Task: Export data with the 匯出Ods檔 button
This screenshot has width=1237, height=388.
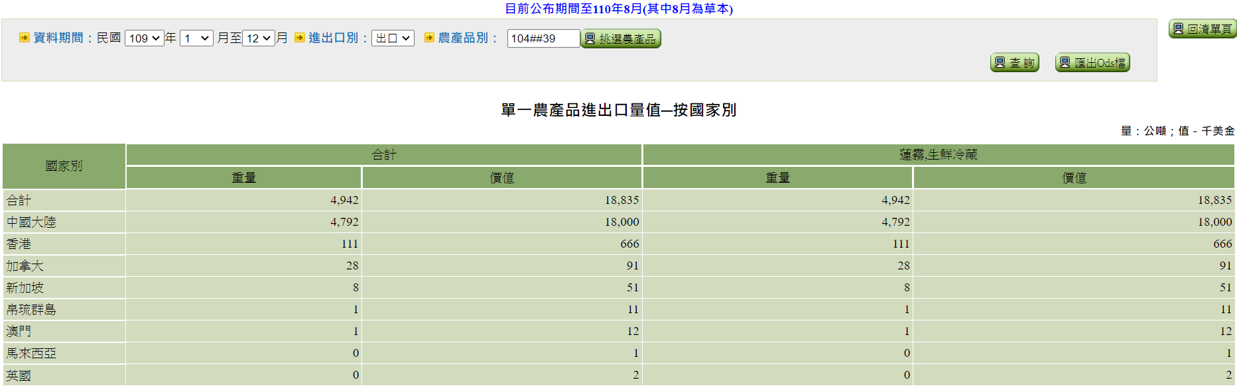Action: coord(1092,62)
